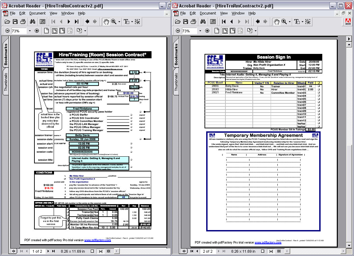This screenshot has width=354, height=256.
Task: Toggle navigation pane button in left window toolbar
Action: point(43,22)
